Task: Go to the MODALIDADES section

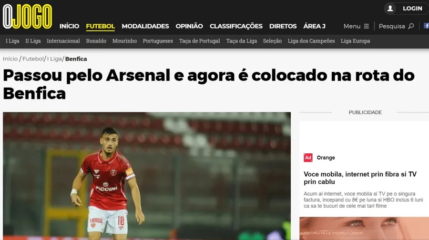Action: [145, 26]
